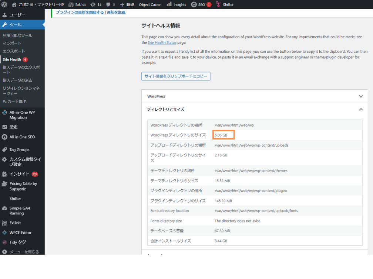Click the wp-content/plugins path value
The height and width of the screenshot is (279, 373).
coord(251,191)
